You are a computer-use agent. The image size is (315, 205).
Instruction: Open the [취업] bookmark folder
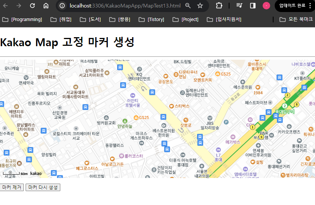[x=61, y=20]
